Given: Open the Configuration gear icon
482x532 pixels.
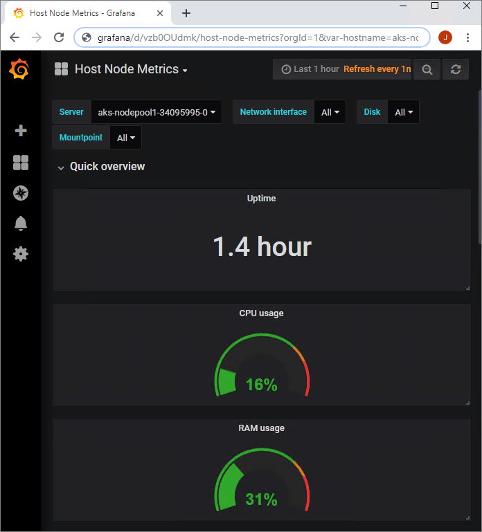Looking at the screenshot, I should pyautogui.click(x=21, y=254).
